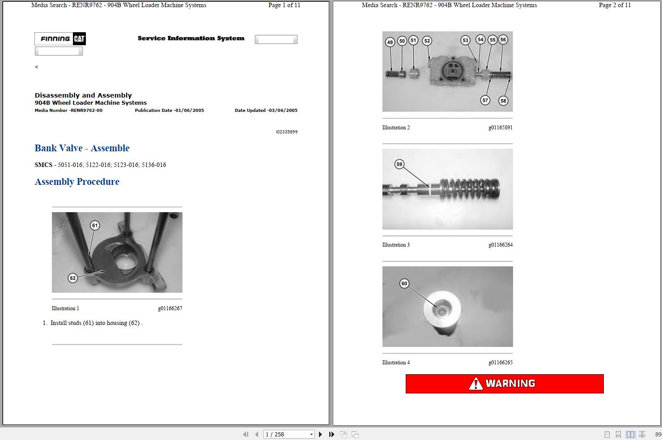Click the Illustration 1 housing image
662x440 pixels.
[117, 252]
